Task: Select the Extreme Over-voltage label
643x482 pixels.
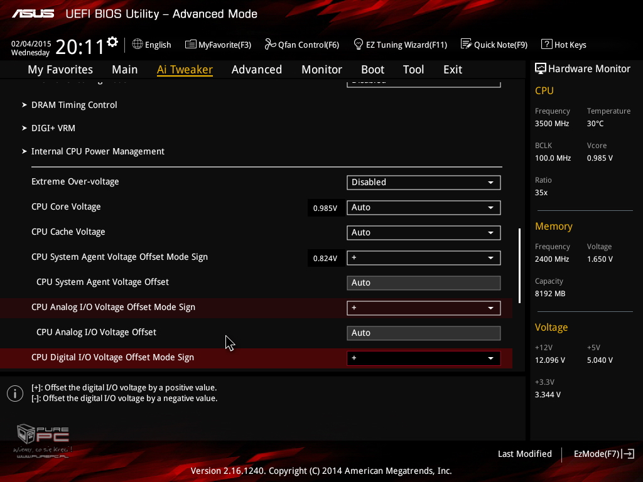Action: 75,181
